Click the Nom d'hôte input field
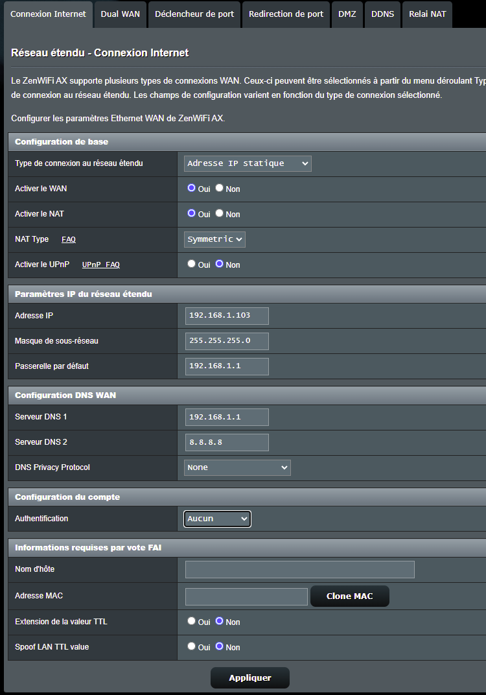Viewport: 486px width, 695px height. (300, 570)
